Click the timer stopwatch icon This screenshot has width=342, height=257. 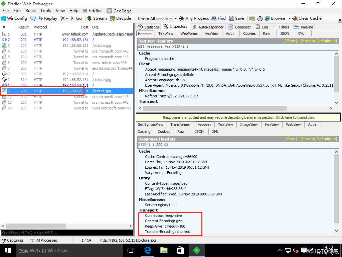[x=260, y=18]
